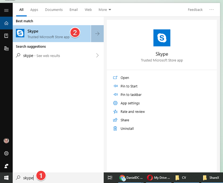Screen dimensions: 223x183
Task: Switch to the Documents tab
Action: pyautogui.click(x=54, y=10)
